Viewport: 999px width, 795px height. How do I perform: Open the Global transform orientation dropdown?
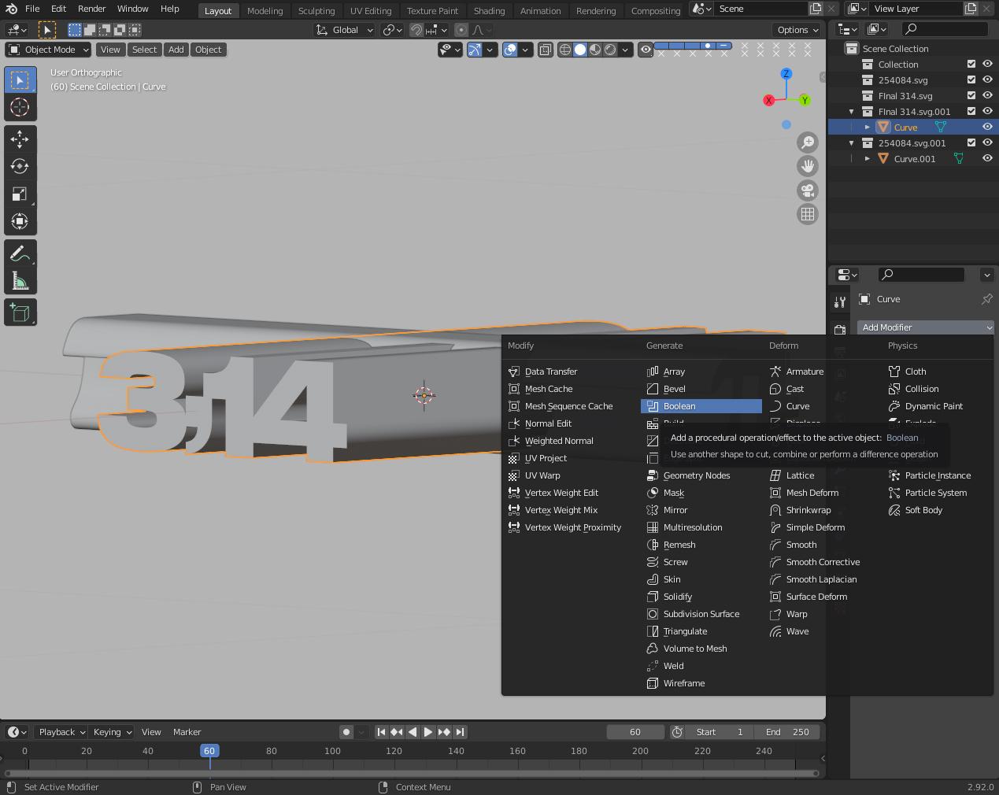coord(345,30)
